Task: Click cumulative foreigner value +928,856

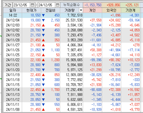Action: tap(113, 5)
